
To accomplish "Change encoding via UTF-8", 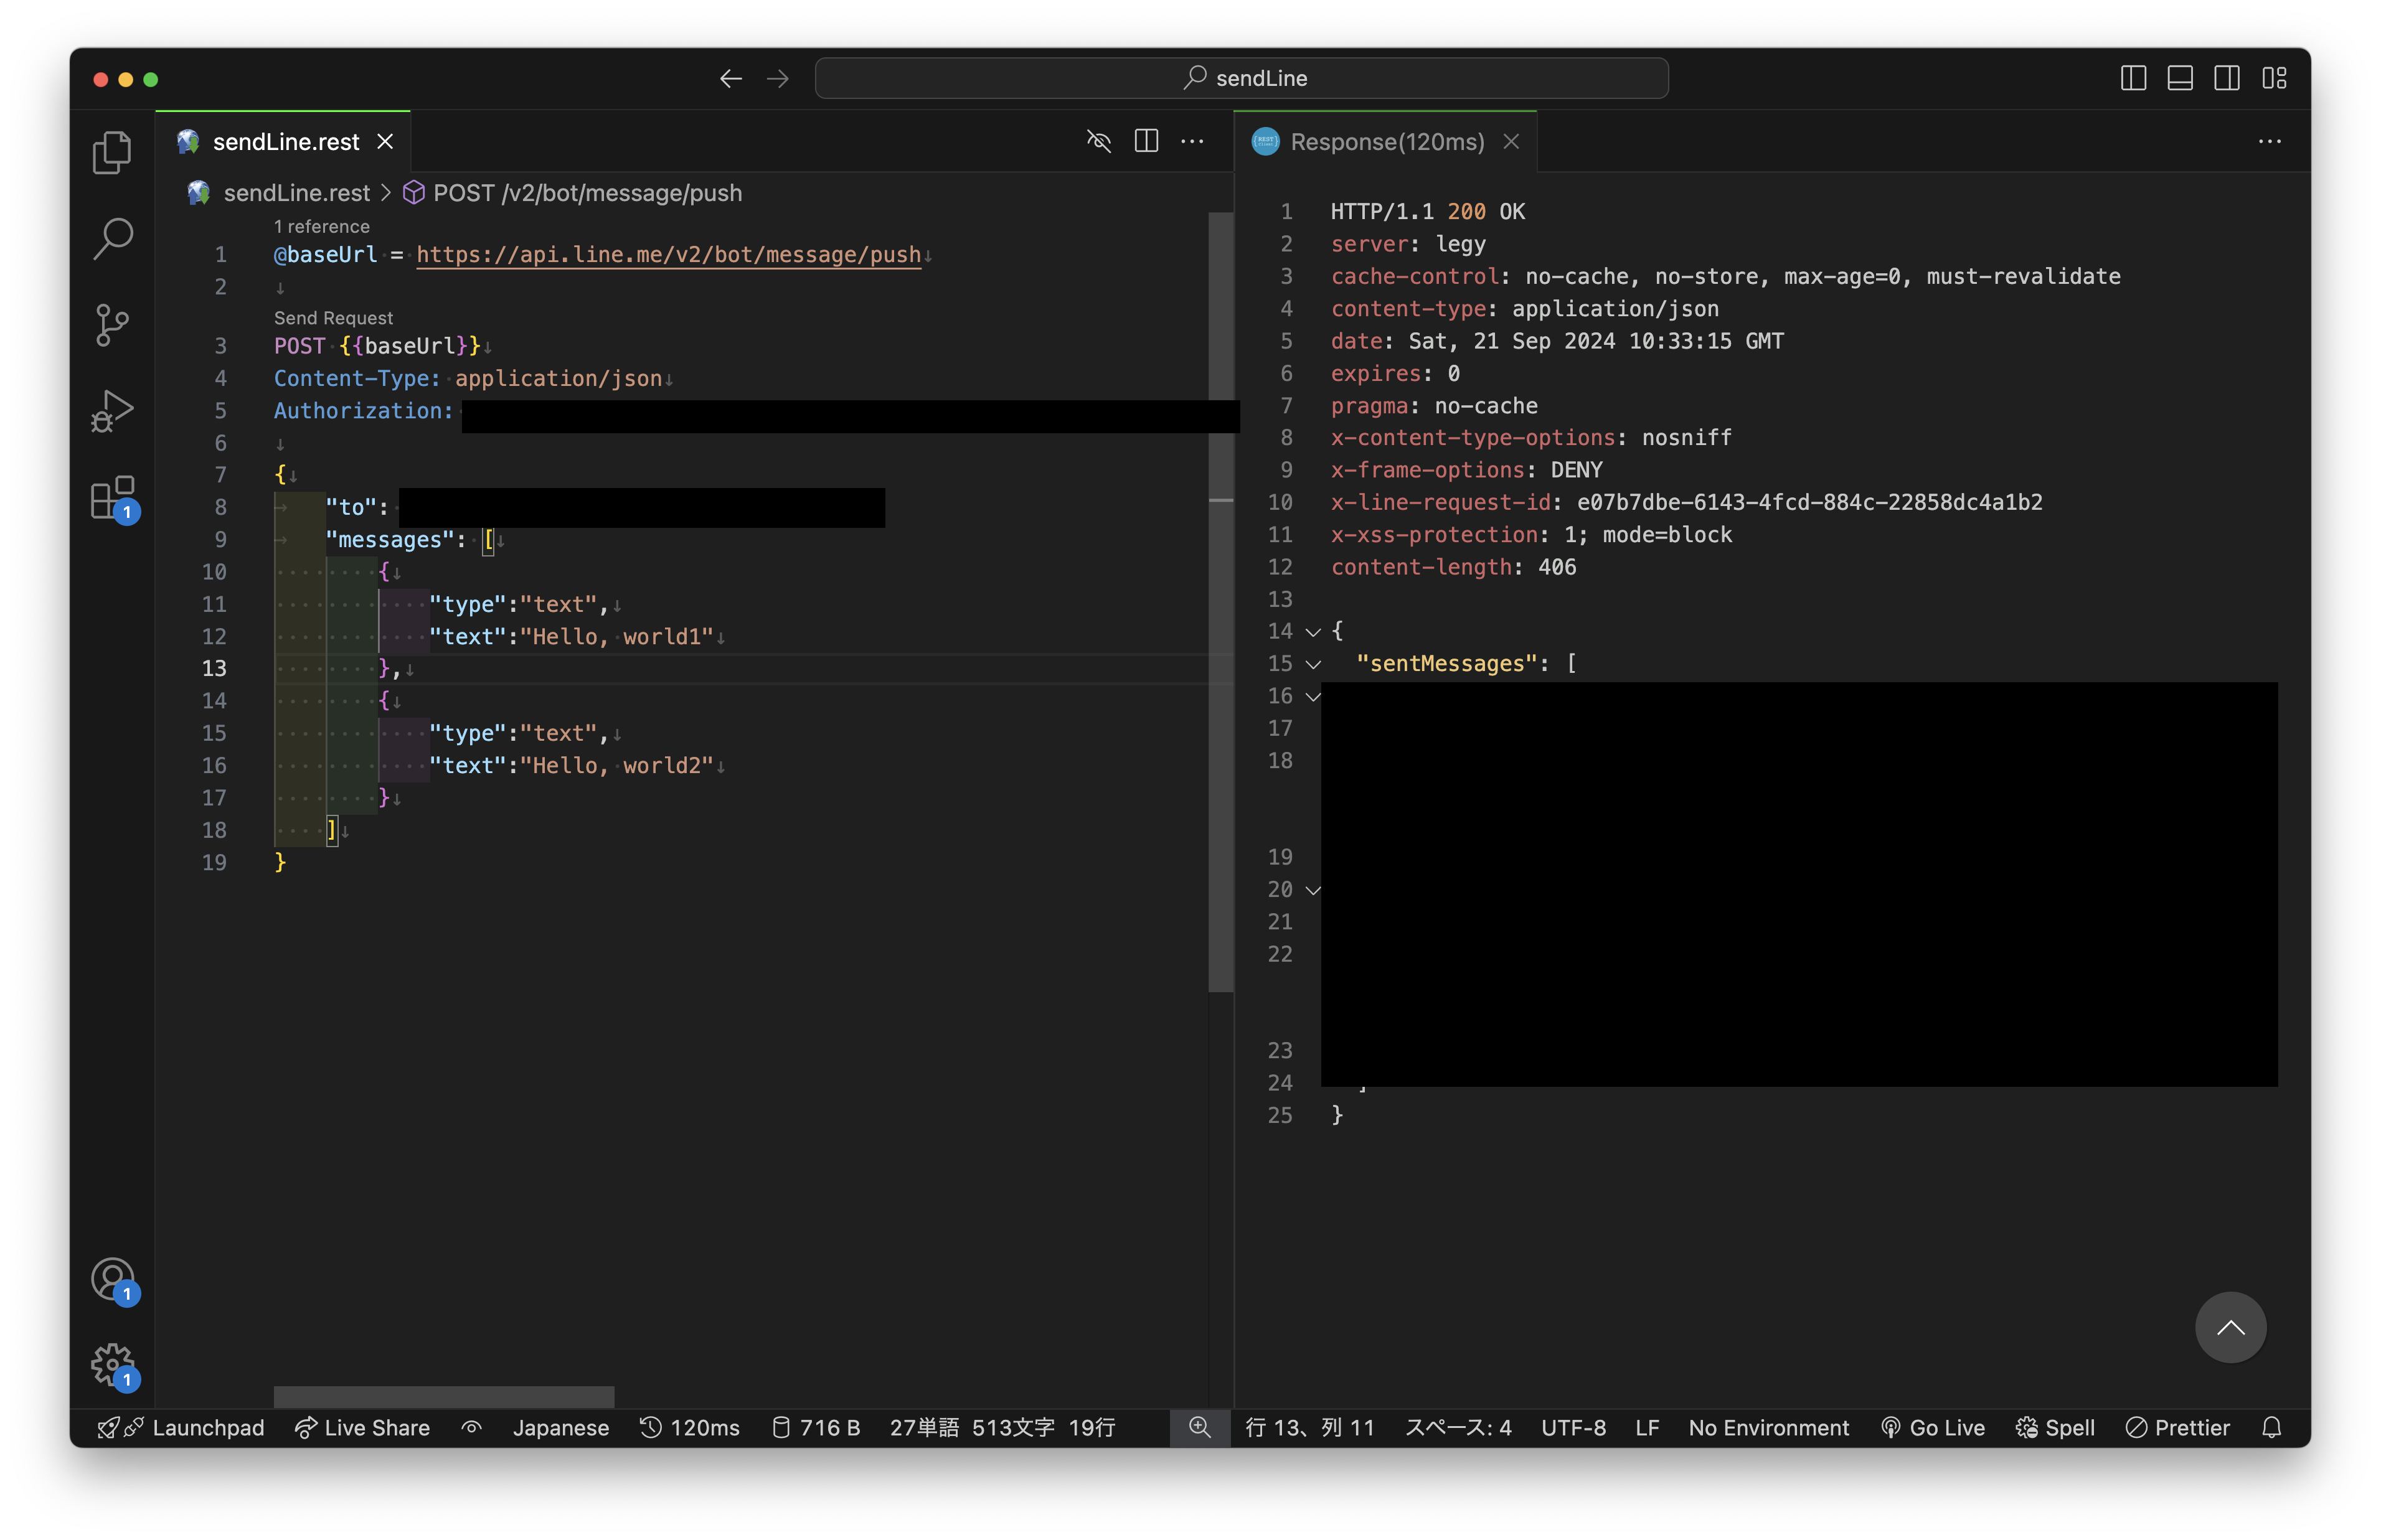I will 1573,1427.
